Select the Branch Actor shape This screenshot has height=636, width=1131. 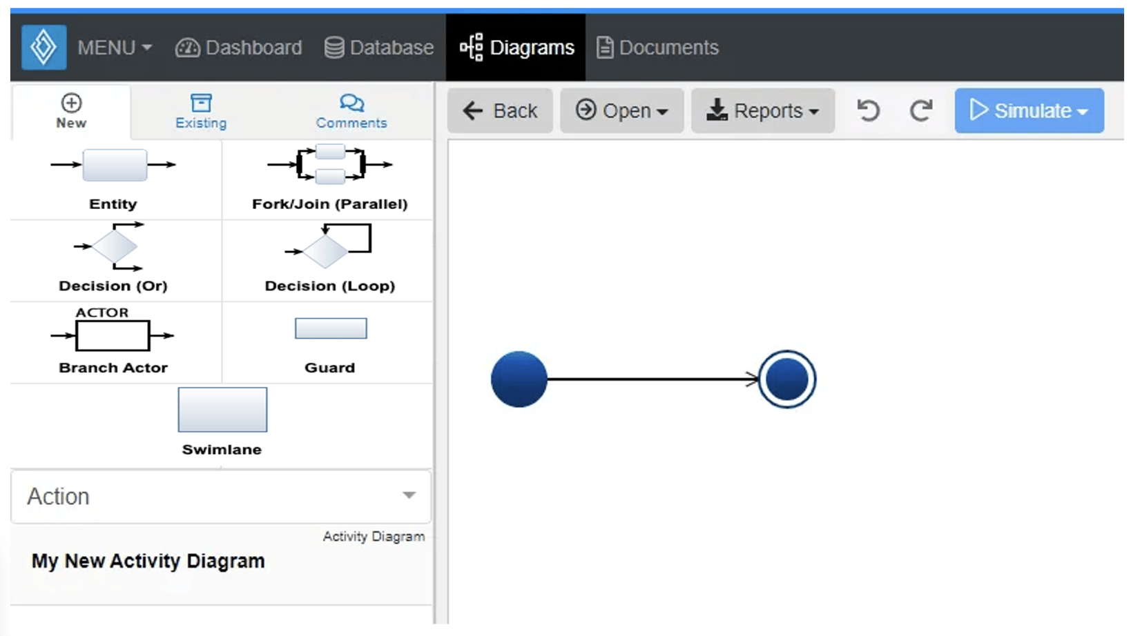[x=113, y=336]
